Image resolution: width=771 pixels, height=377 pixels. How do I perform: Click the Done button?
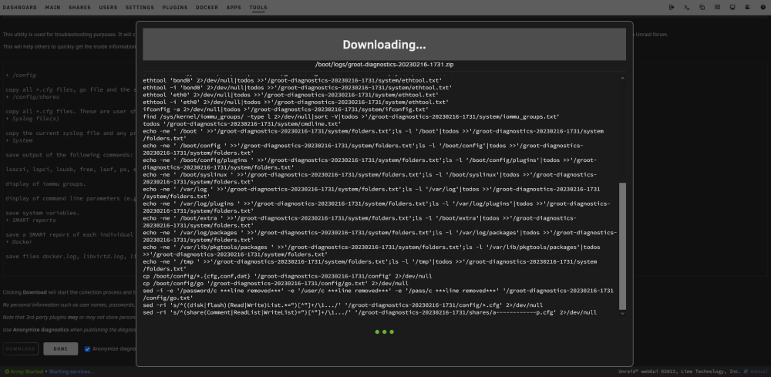[60, 349]
